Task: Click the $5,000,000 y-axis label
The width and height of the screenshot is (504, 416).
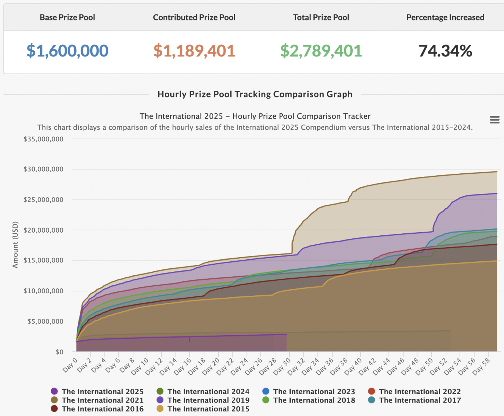Action: [45, 321]
